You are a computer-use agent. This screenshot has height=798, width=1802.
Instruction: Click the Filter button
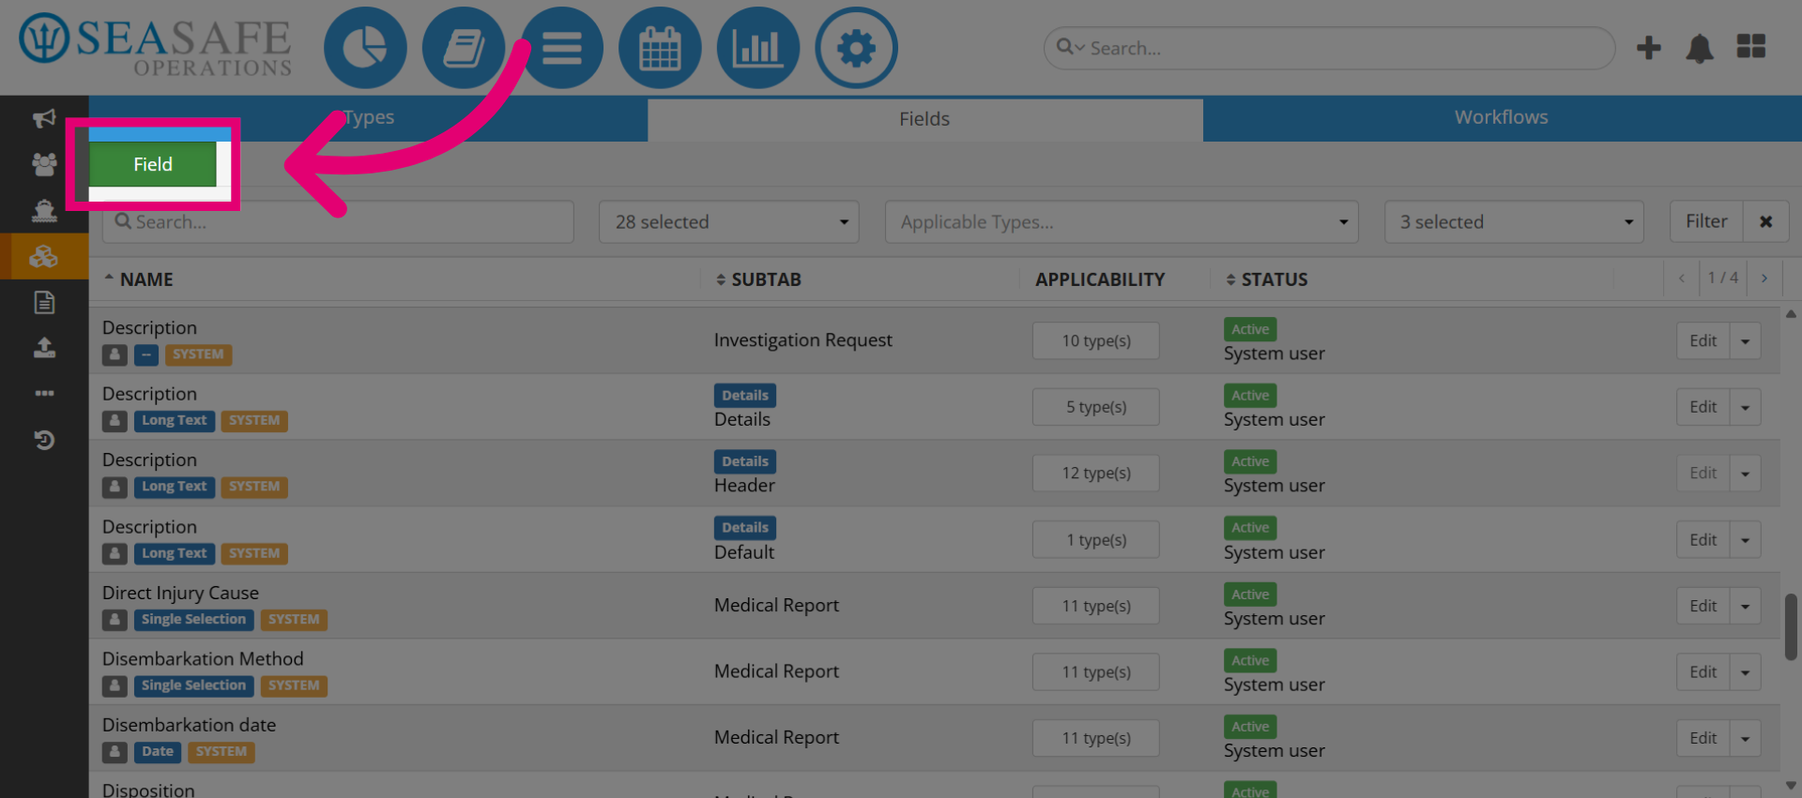coord(1706,222)
